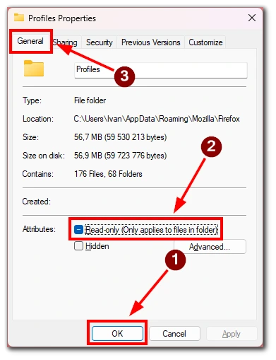Click the '176 Files, 68 Folders' text
Image resolution: width=276 pixels, height=360 pixels.
click(108, 174)
